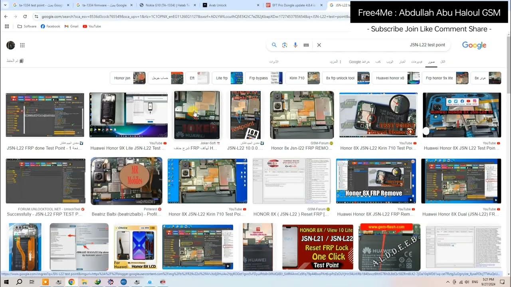Image resolution: width=511 pixels, height=287 pixels.
Task: Clear the search query with X icon
Action: click(x=319, y=45)
